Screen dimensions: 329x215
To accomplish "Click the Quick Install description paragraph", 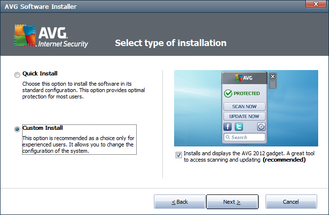I will click(84, 90).
